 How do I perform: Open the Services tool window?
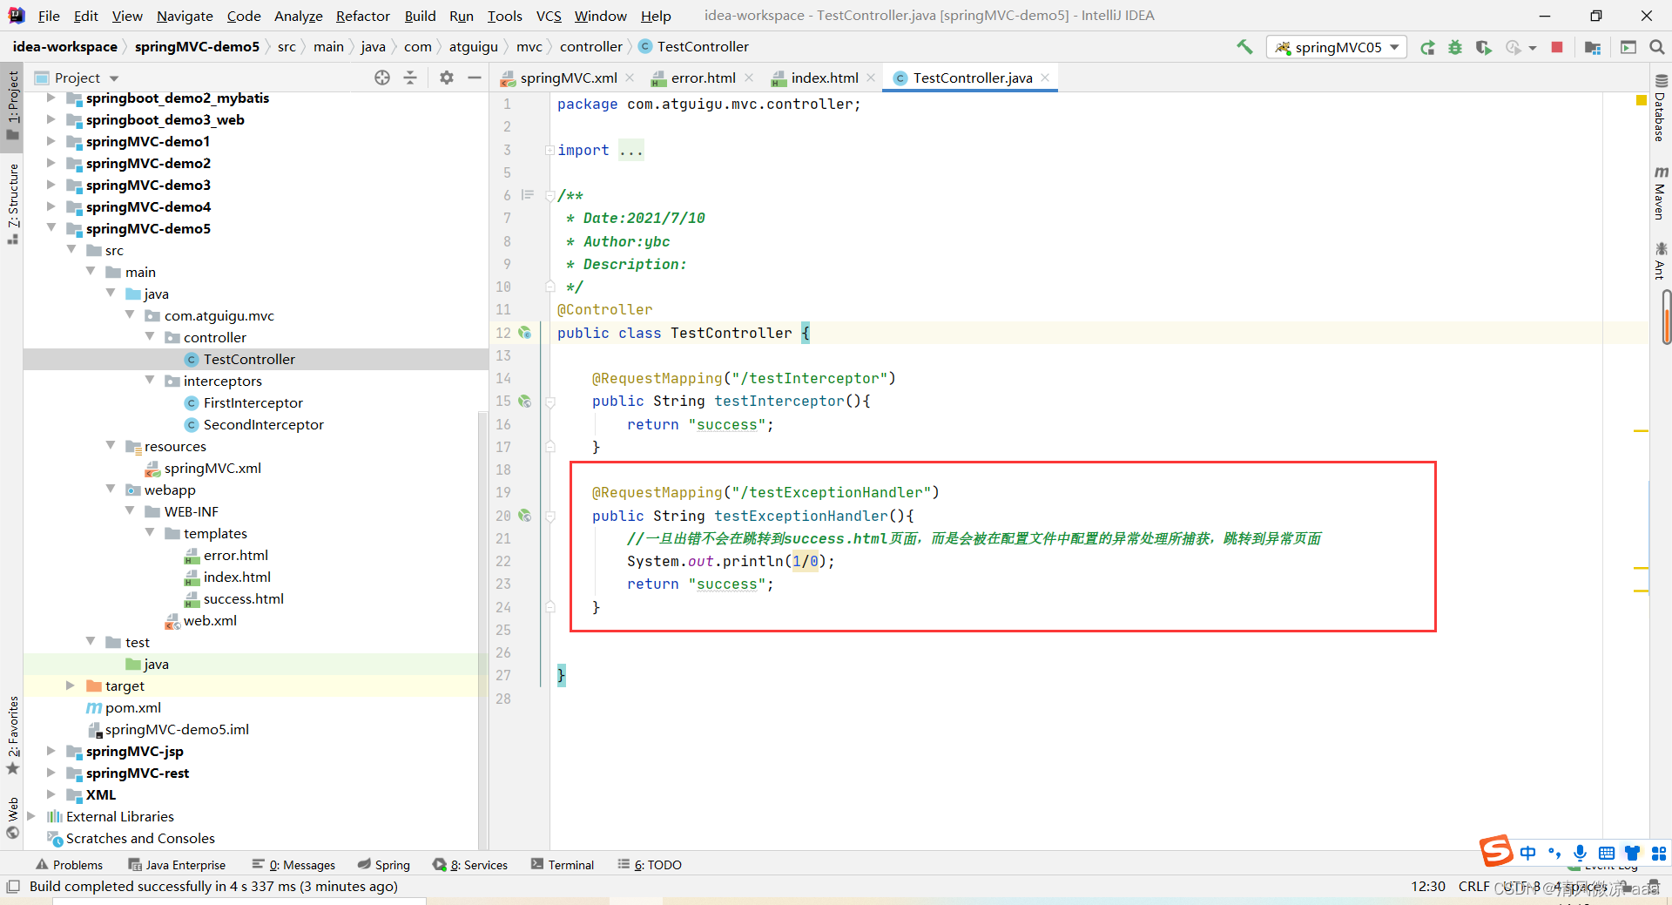coord(470,865)
